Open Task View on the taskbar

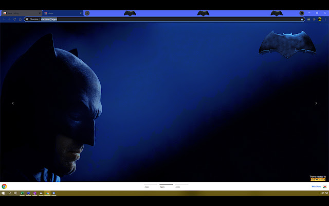(15, 193)
